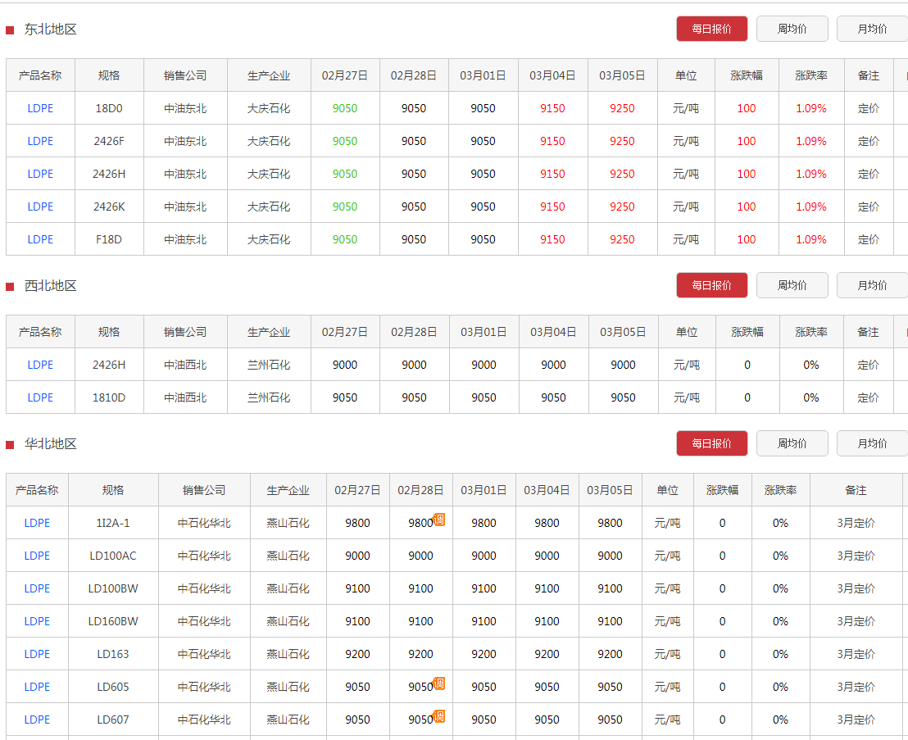Click 03月05日 header in 东北地区 table
Screen dimensions: 908x740
(622, 75)
